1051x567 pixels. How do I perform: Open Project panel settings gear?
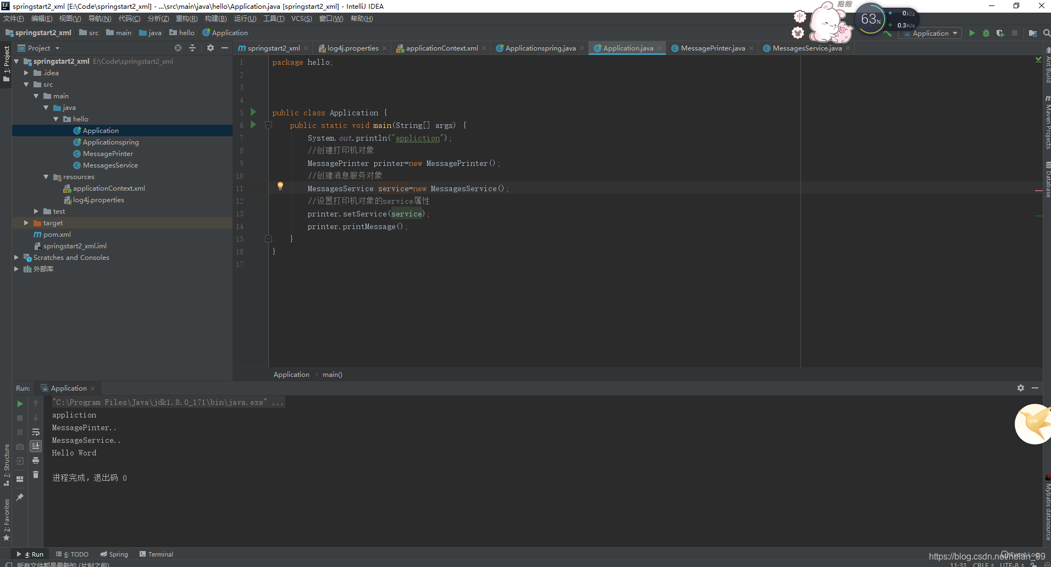(211, 48)
